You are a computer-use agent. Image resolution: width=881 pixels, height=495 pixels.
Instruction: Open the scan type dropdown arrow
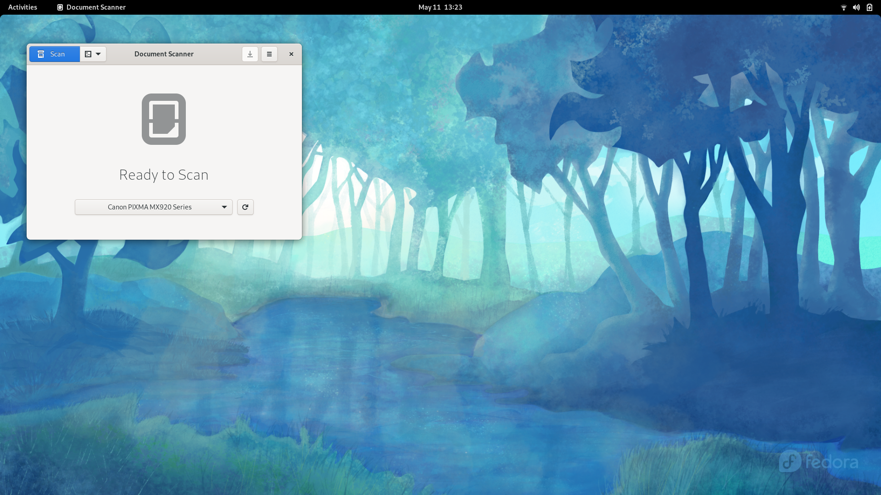pyautogui.click(x=93, y=54)
